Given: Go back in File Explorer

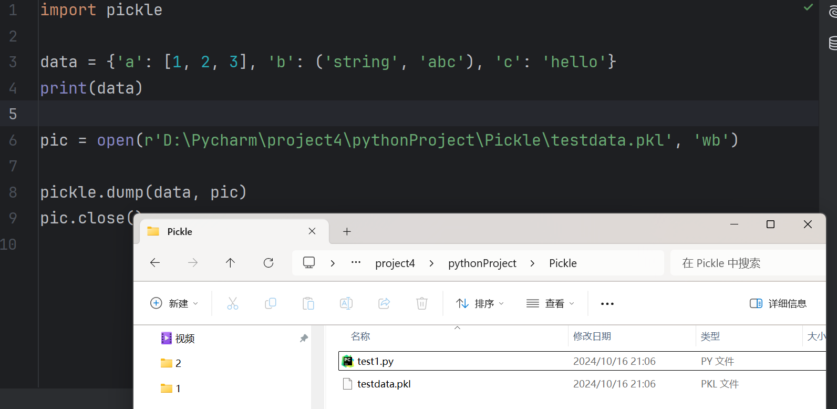Looking at the screenshot, I should pos(155,263).
